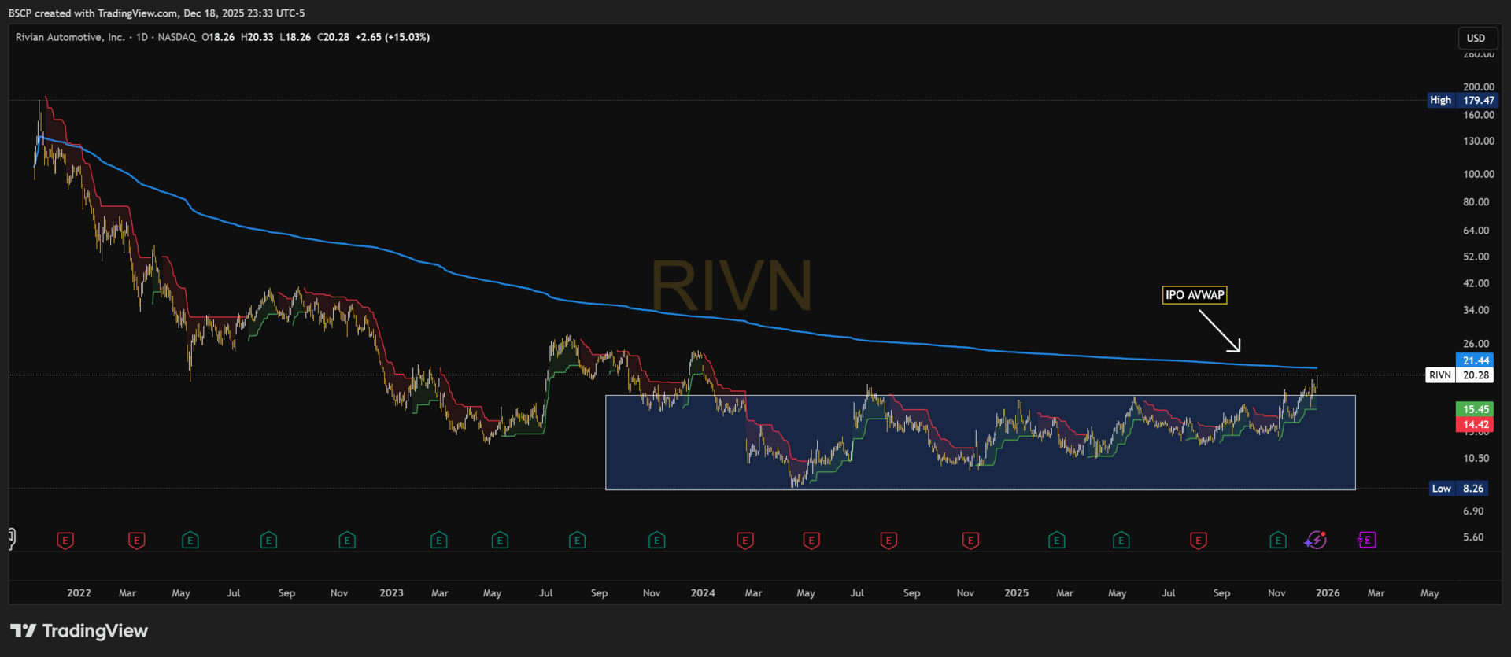Show the November 2022 earnings marker
The height and width of the screenshot is (657, 1511).
347,541
